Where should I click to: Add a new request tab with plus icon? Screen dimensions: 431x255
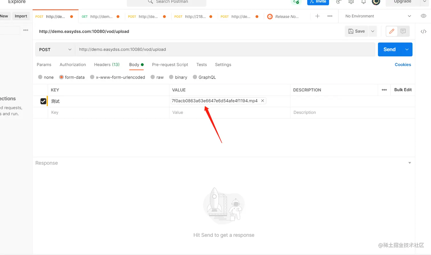(317, 16)
